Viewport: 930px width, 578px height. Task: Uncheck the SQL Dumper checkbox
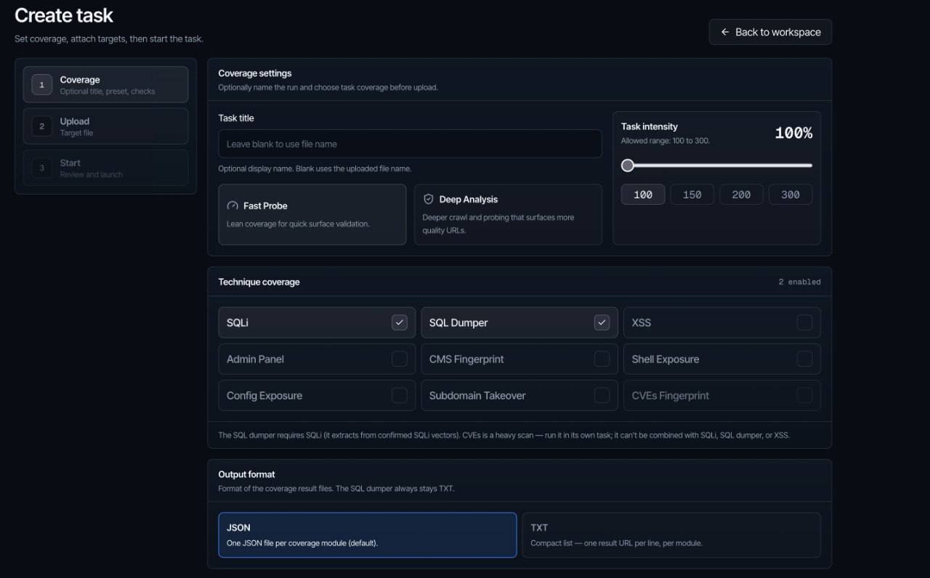point(602,322)
